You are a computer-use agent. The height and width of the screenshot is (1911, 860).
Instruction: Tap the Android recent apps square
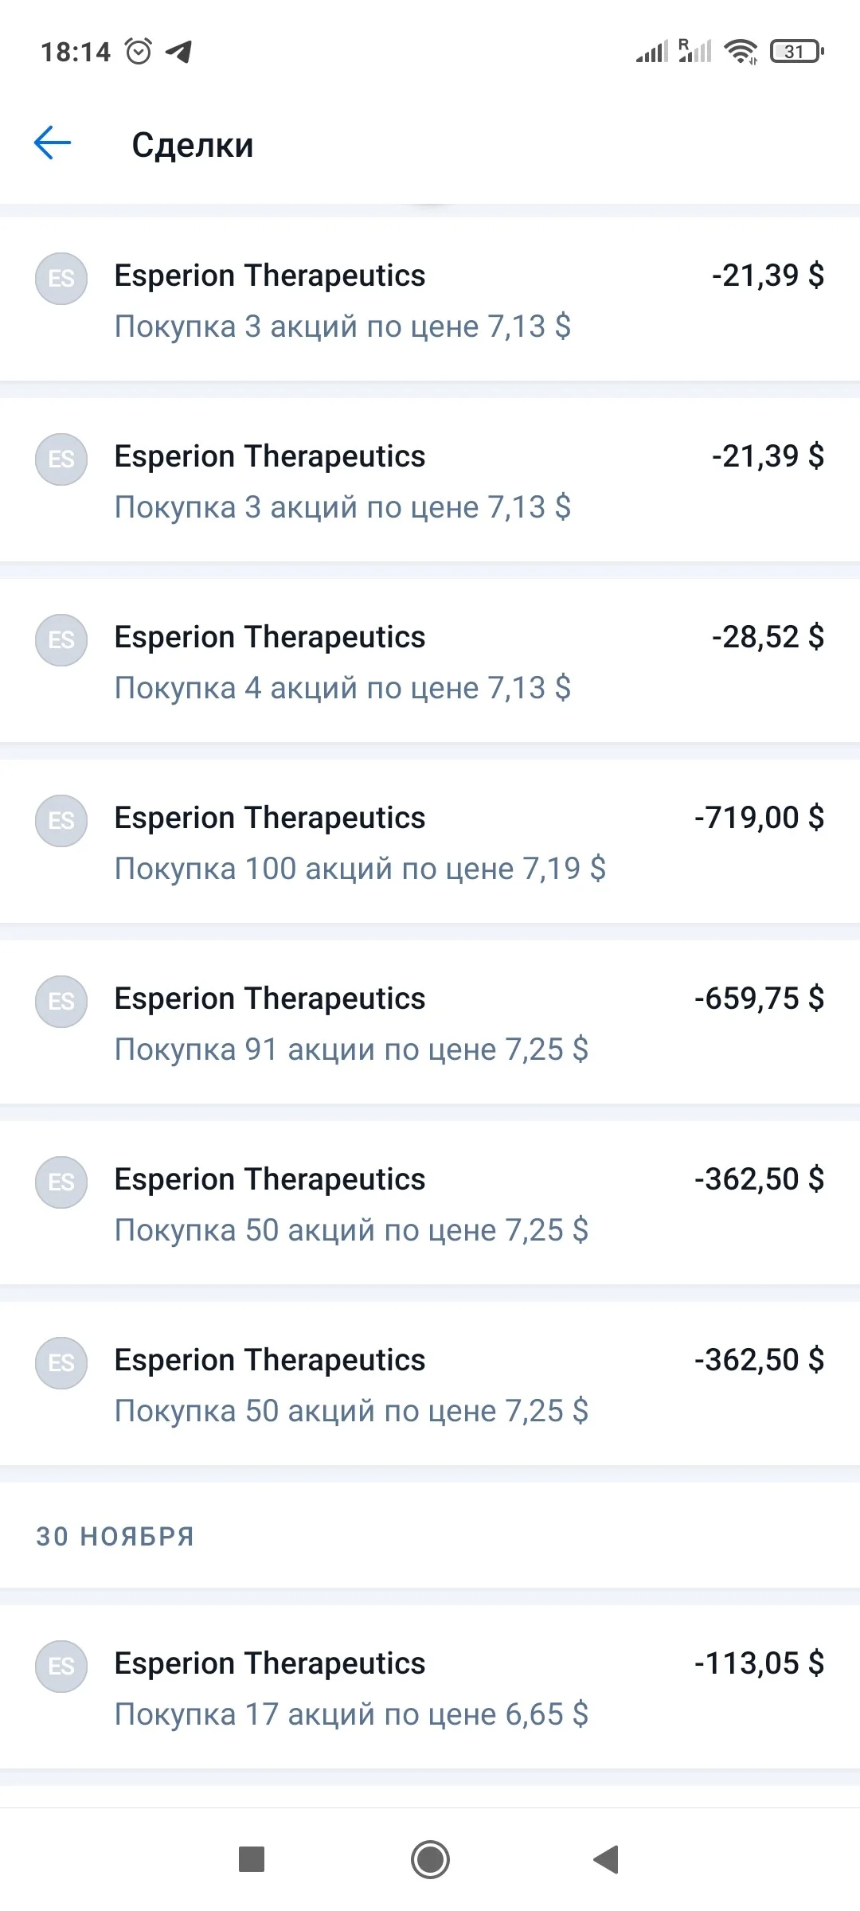point(252,1860)
